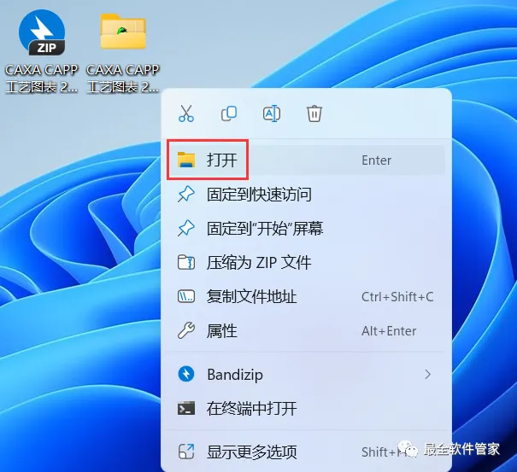Choose 固定到“开始”屏幕 menu entry
Image resolution: width=517 pixels, height=472 pixels.
click(x=306, y=228)
